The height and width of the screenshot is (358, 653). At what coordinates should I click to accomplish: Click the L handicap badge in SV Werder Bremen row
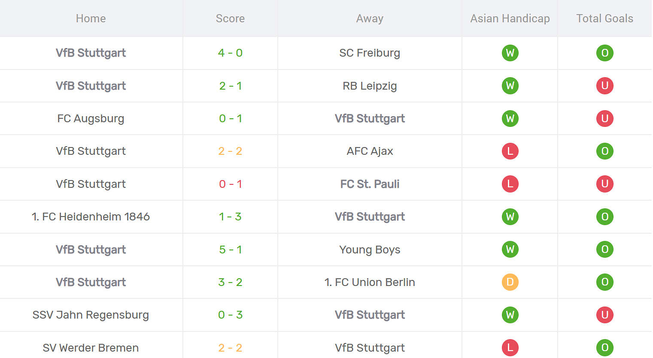510,348
